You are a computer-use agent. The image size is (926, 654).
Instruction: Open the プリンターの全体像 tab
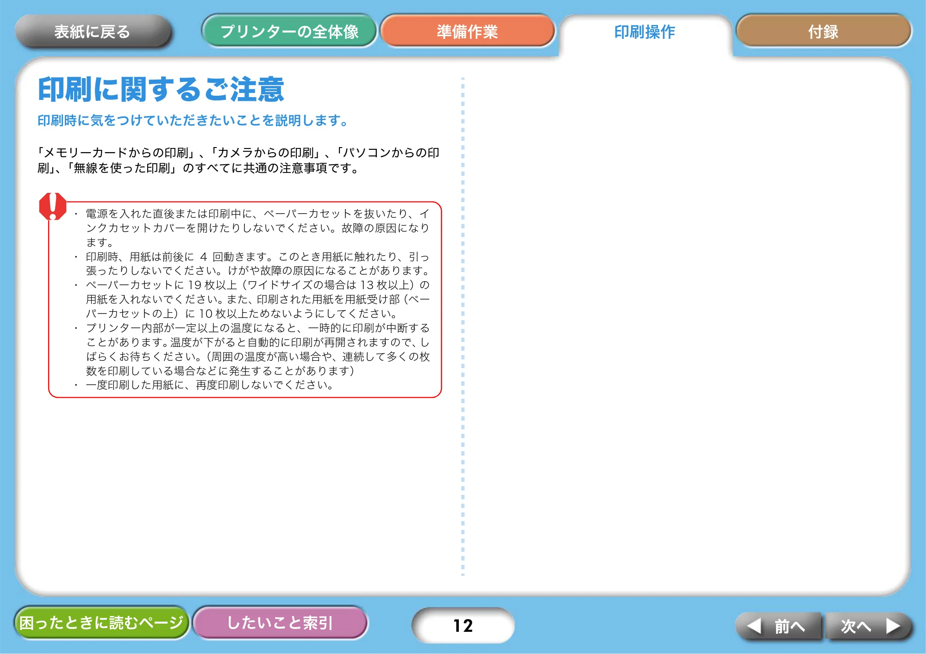[x=289, y=31]
